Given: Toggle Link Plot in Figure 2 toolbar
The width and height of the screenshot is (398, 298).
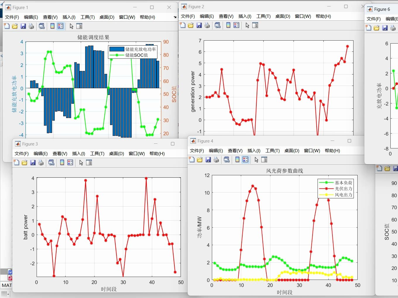Looking at the screenshot, I should (x=218, y=25).
